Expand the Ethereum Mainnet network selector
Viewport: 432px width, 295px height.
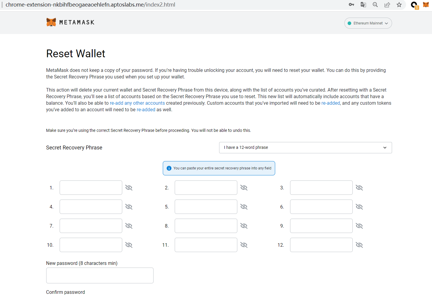[x=368, y=23]
